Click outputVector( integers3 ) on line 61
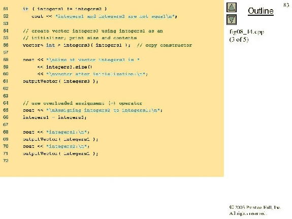The width and height of the screenshot is (292, 219). tap(60, 81)
